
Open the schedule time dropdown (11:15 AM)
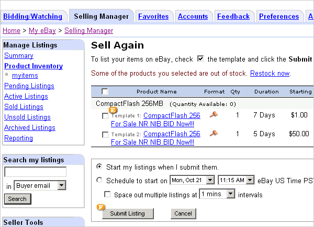[237, 180]
